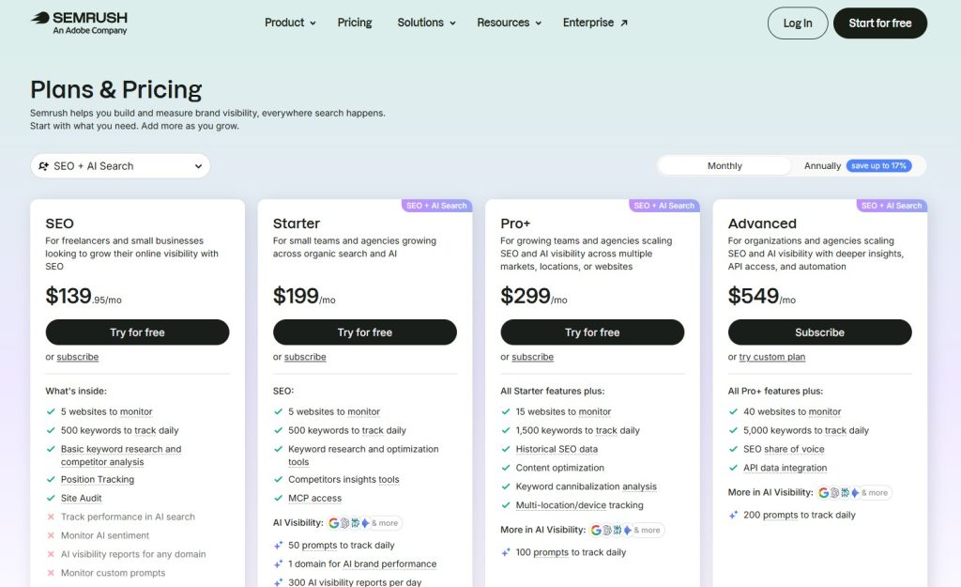The height and width of the screenshot is (587, 961).
Task: Click Basic keyword research and competitor analysis
Action: pos(121,456)
